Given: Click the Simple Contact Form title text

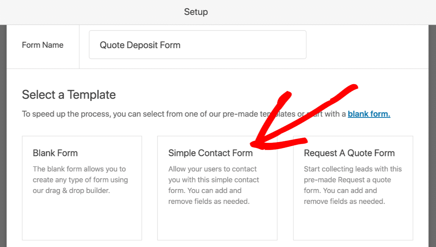Looking at the screenshot, I should tap(210, 153).
